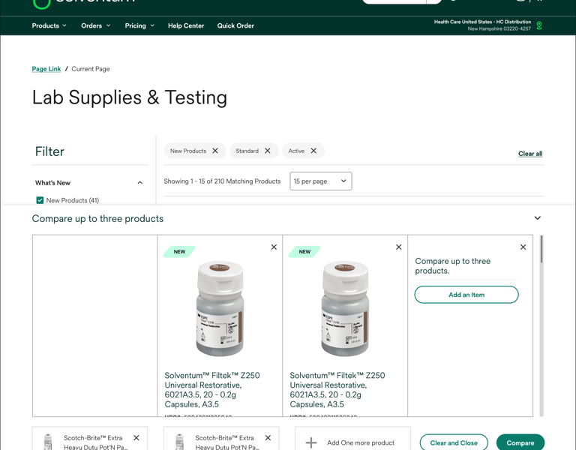Collapse the What's New filter section

point(140,182)
